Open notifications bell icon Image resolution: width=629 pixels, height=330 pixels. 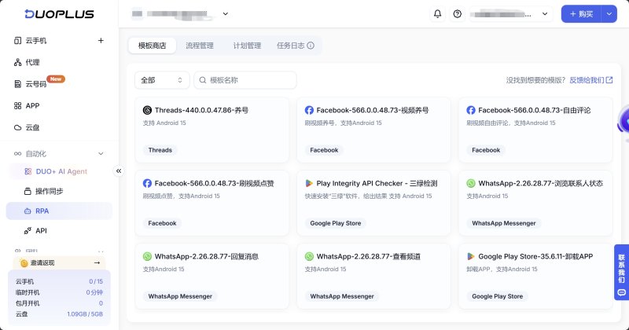438,14
